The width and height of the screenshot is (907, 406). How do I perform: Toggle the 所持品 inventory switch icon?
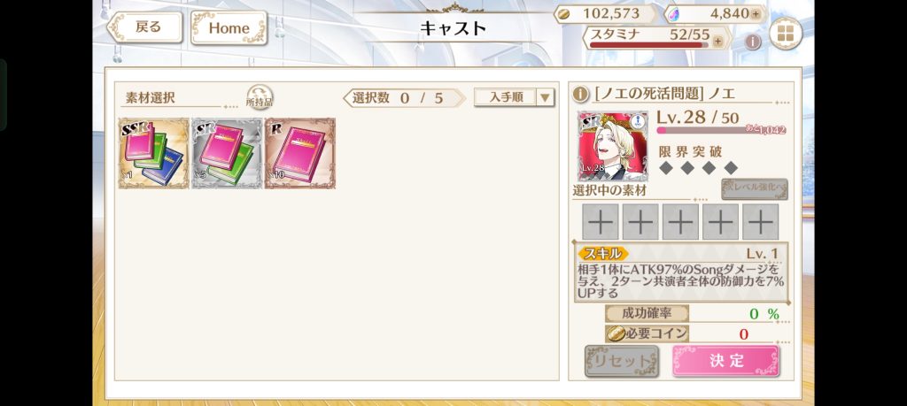pyautogui.click(x=260, y=97)
